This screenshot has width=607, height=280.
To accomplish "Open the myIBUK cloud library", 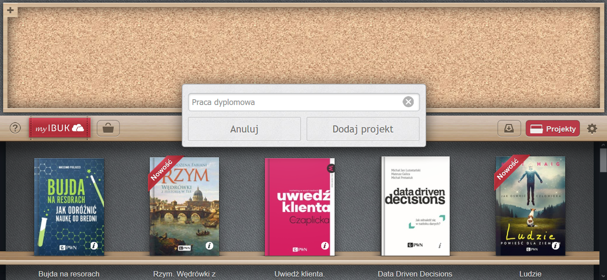I will [60, 128].
